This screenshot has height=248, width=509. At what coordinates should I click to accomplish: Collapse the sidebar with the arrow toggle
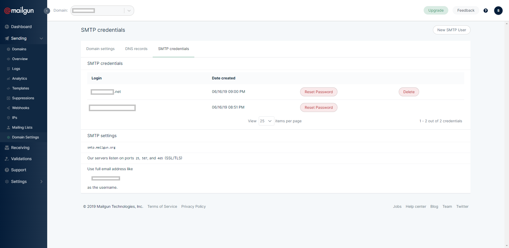click(x=47, y=11)
